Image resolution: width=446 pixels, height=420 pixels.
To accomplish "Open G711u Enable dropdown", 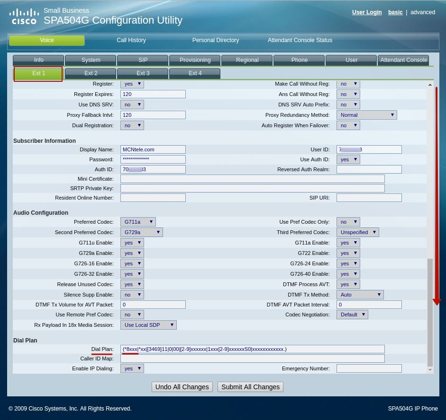I will point(132,243).
